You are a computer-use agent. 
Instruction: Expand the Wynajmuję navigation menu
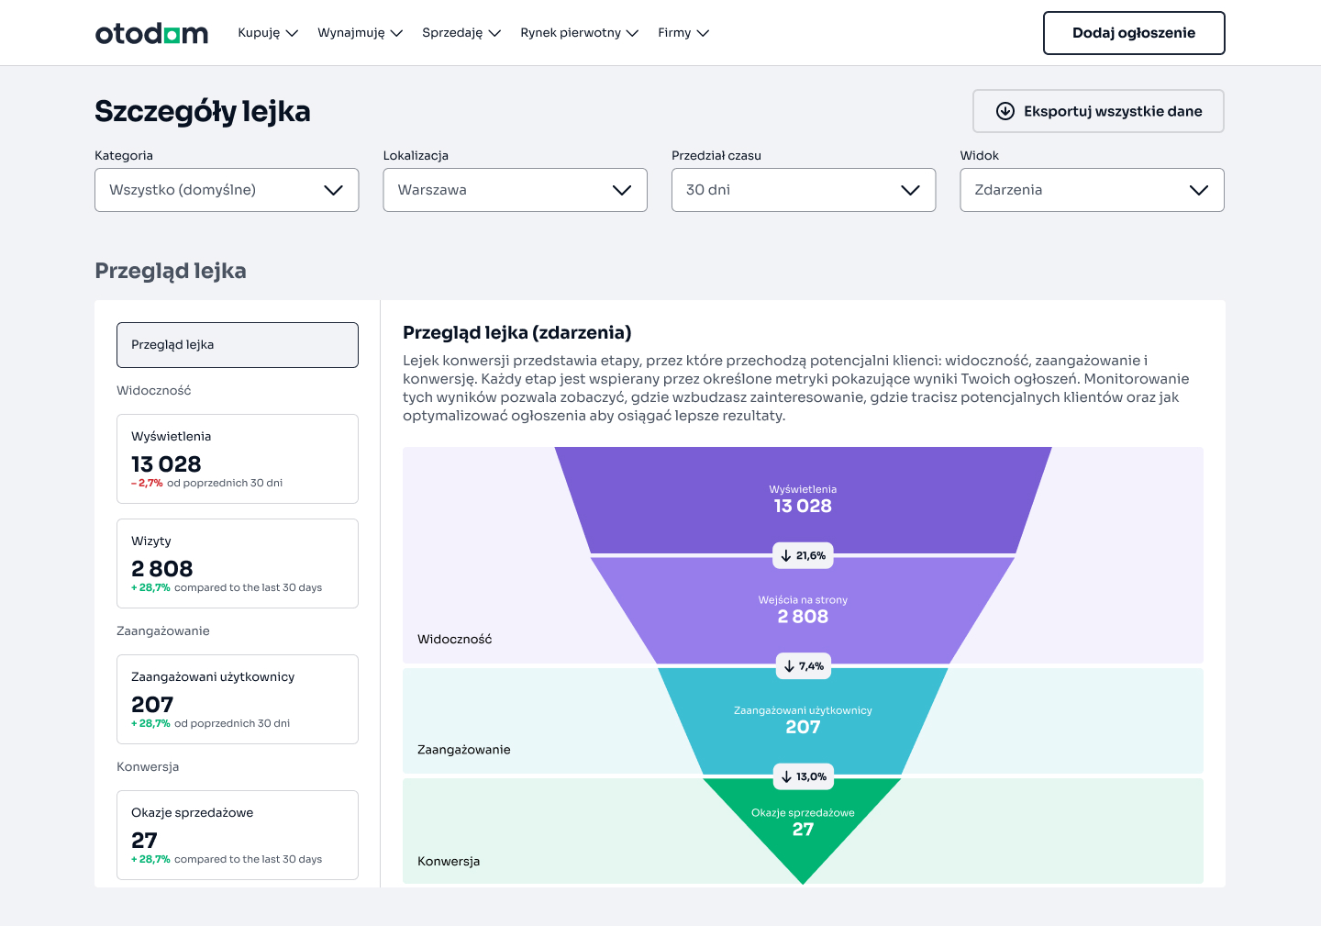click(360, 33)
